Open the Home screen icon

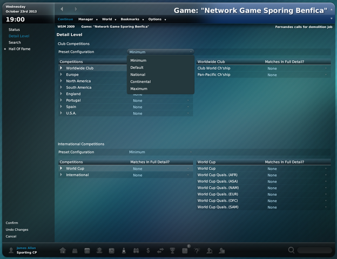(63, 250)
